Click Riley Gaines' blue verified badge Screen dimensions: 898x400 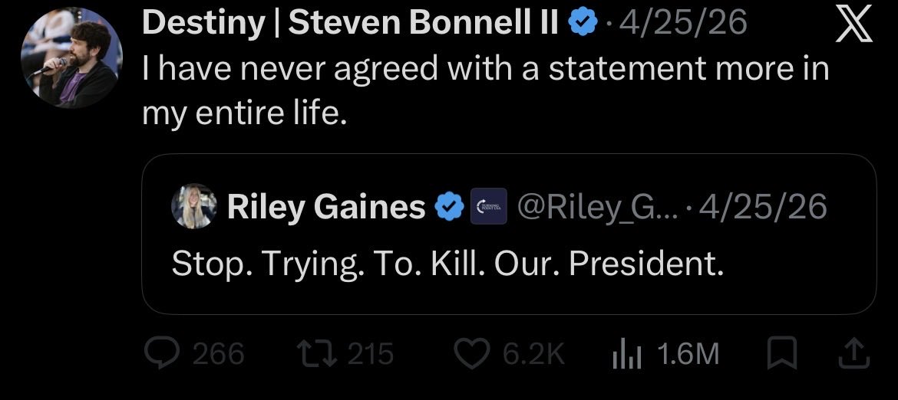(450, 207)
